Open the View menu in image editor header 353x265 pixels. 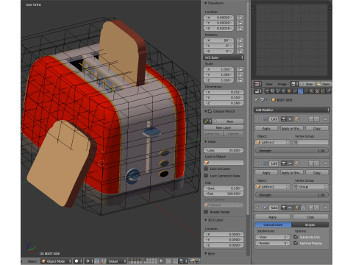pos(268,84)
